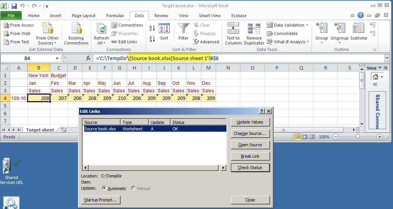Screen dimensions: 393x209
Task: Click the Insert Worksheet icon
Action: (x=64, y=130)
